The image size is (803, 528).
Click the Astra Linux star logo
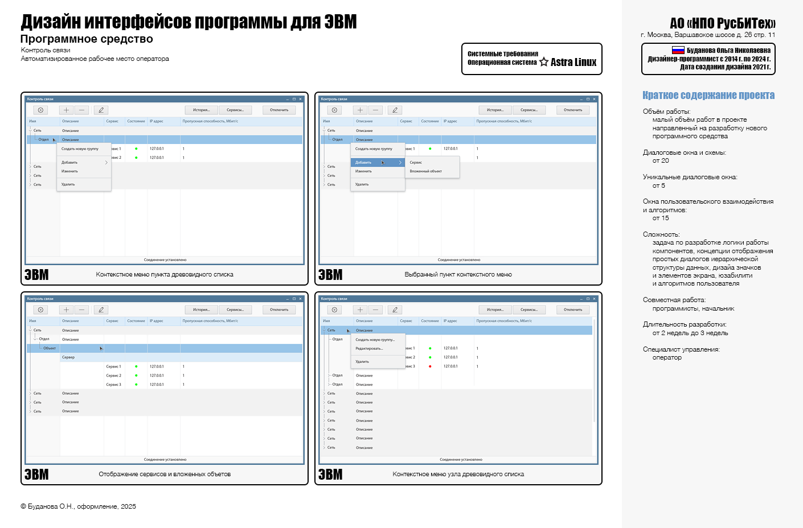tap(544, 61)
